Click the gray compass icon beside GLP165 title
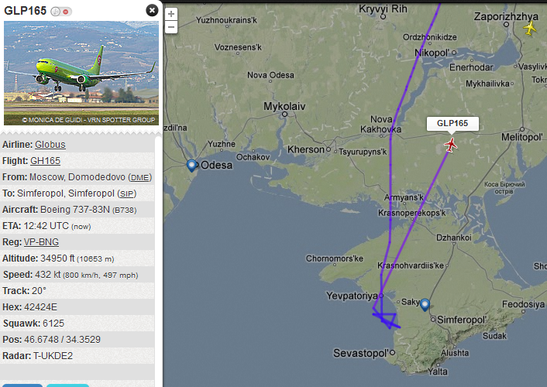The width and height of the screenshot is (547, 387). click(x=56, y=12)
